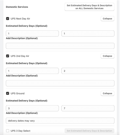Click the description field for UPS Next Day Air
Screen dimensions: 120x135
click(60, 46)
